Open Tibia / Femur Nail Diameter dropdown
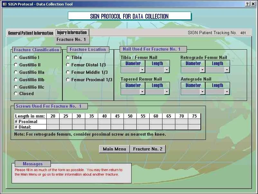Image resolution: width=258 pixels, height=194 pixels. coord(142,70)
